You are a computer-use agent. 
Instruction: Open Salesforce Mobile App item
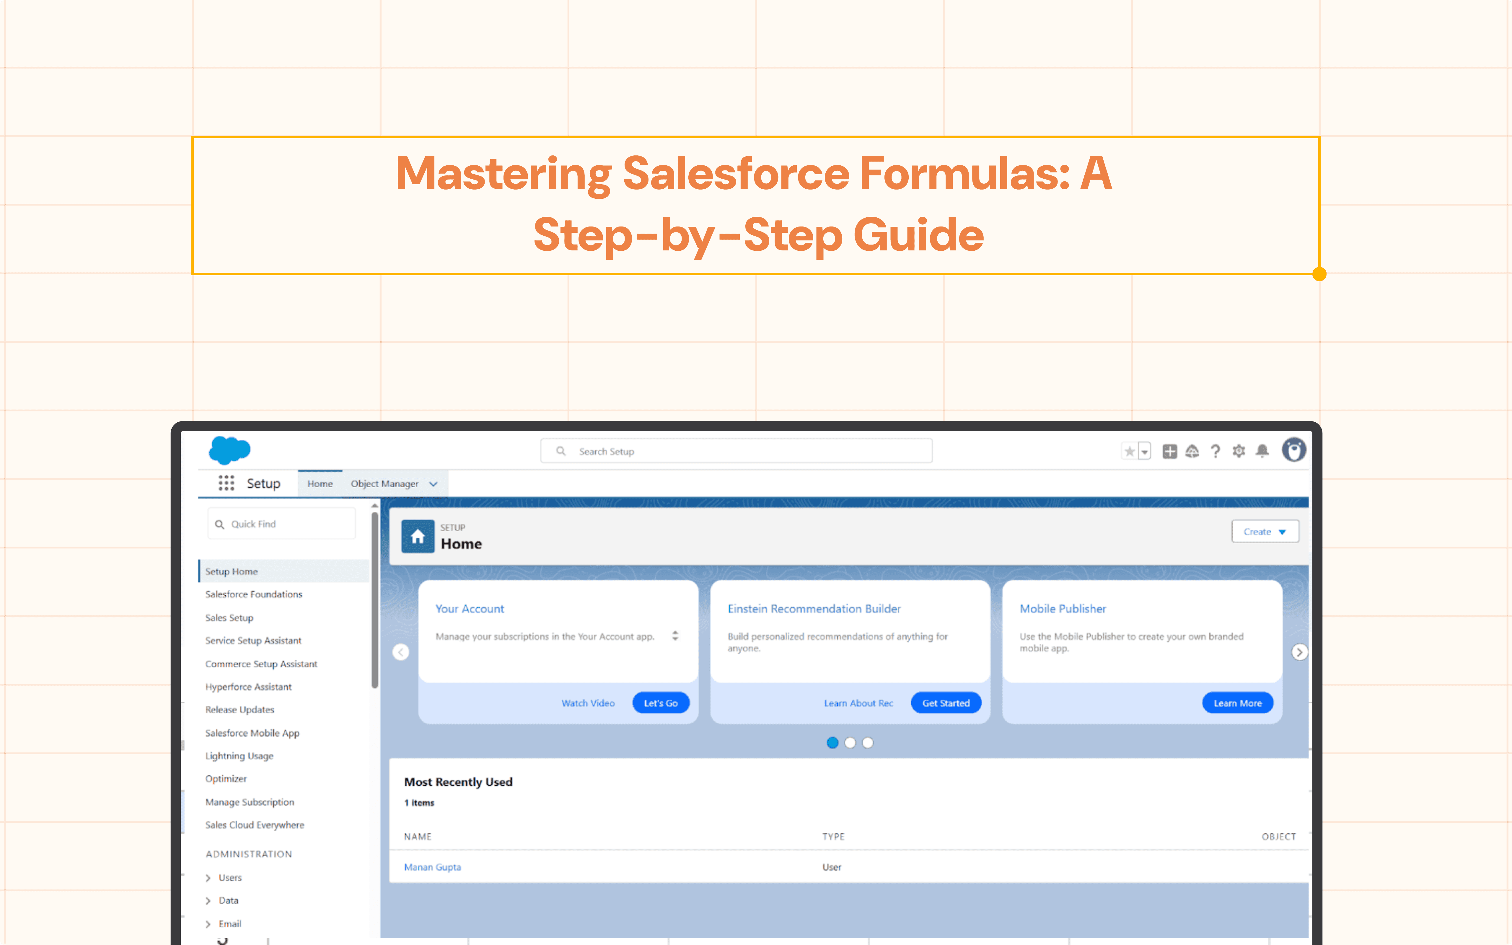pos(252,733)
